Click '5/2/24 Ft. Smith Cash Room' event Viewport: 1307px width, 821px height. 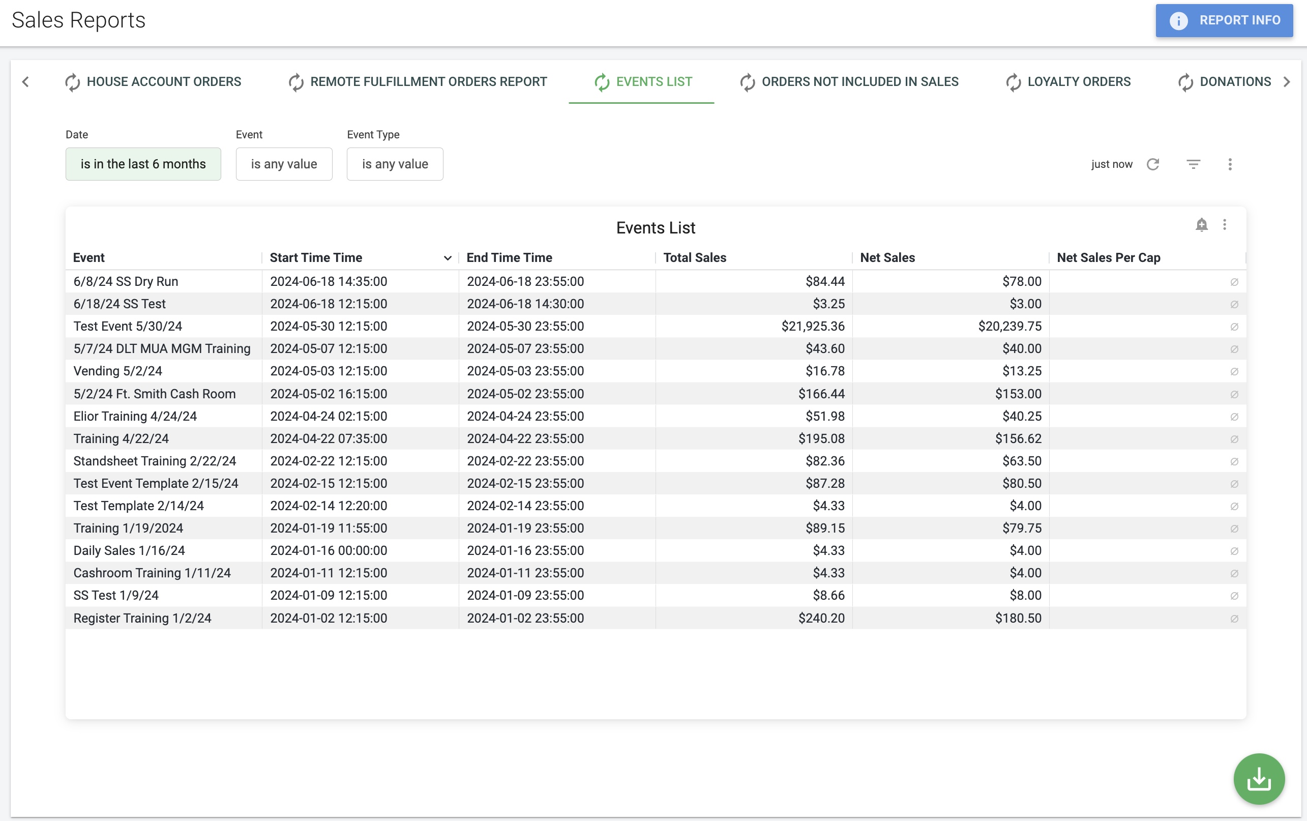pos(163,394)
